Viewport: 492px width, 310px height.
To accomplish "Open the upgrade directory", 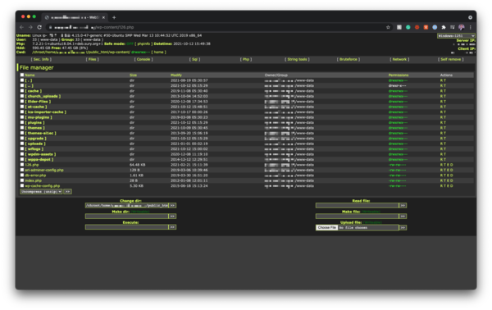I will 35,139.
